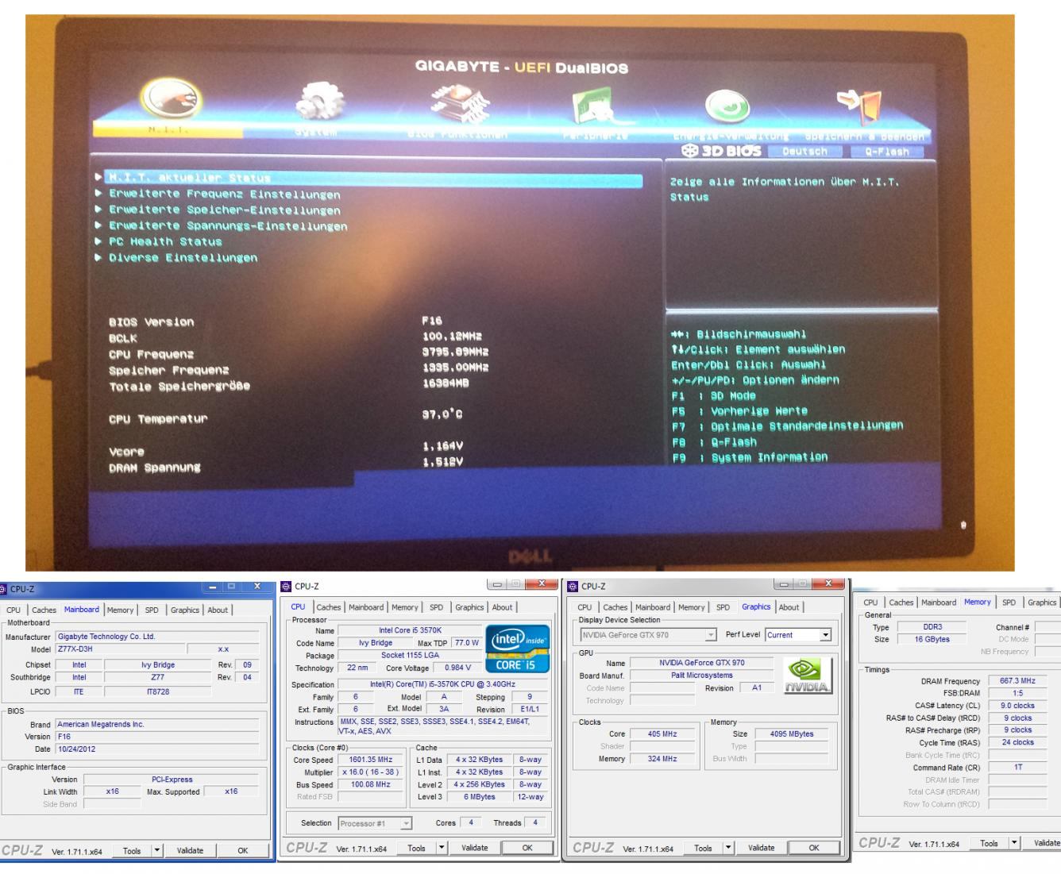Viewport: 1061px width, 874px height.
Task: Open Graphics tab in the Memory window
Action: pos(1042,603)
